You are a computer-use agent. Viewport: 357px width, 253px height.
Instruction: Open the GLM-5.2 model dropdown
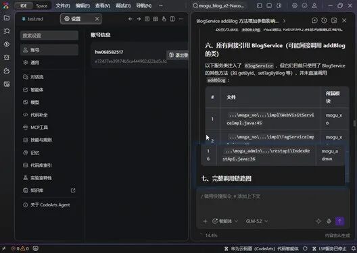(257, 221)
